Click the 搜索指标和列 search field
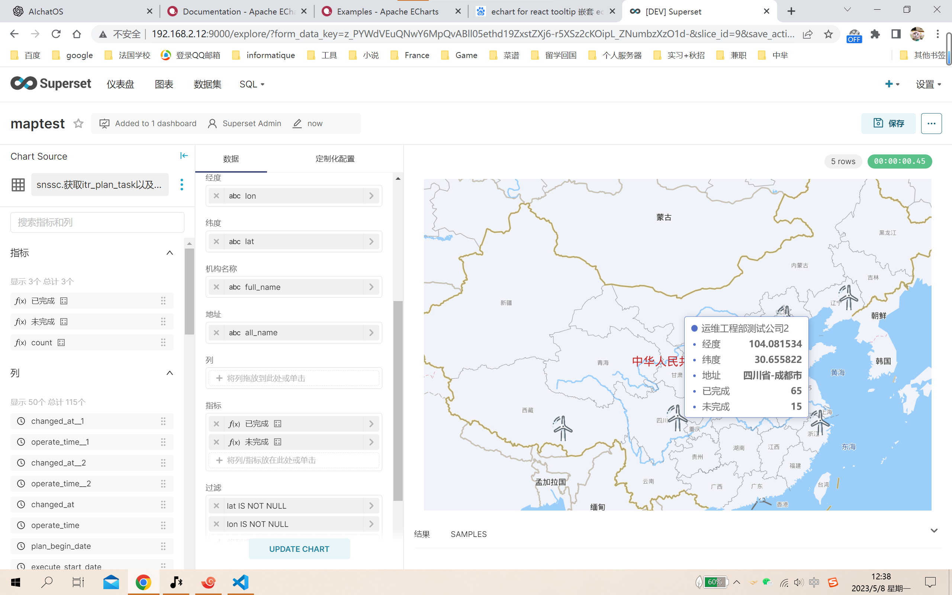952x595 pixels. [97, 223]
